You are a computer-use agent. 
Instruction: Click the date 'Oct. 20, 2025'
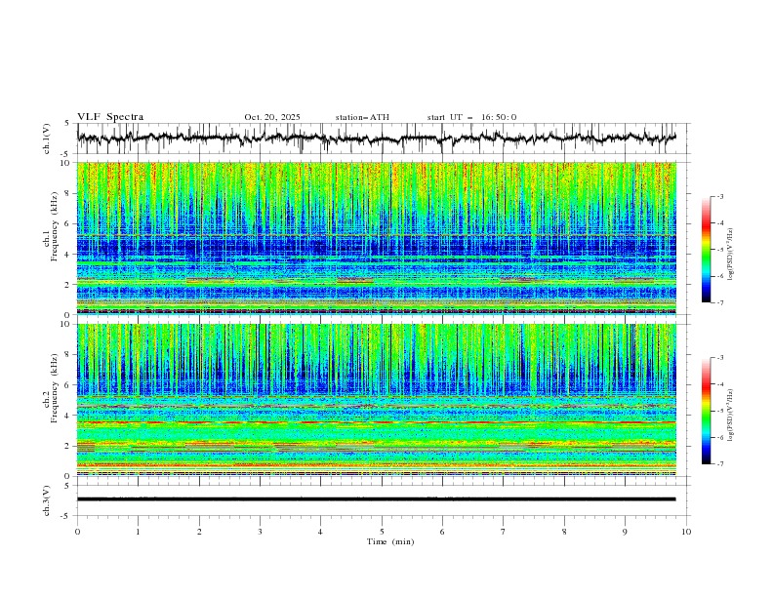(272, 117)
